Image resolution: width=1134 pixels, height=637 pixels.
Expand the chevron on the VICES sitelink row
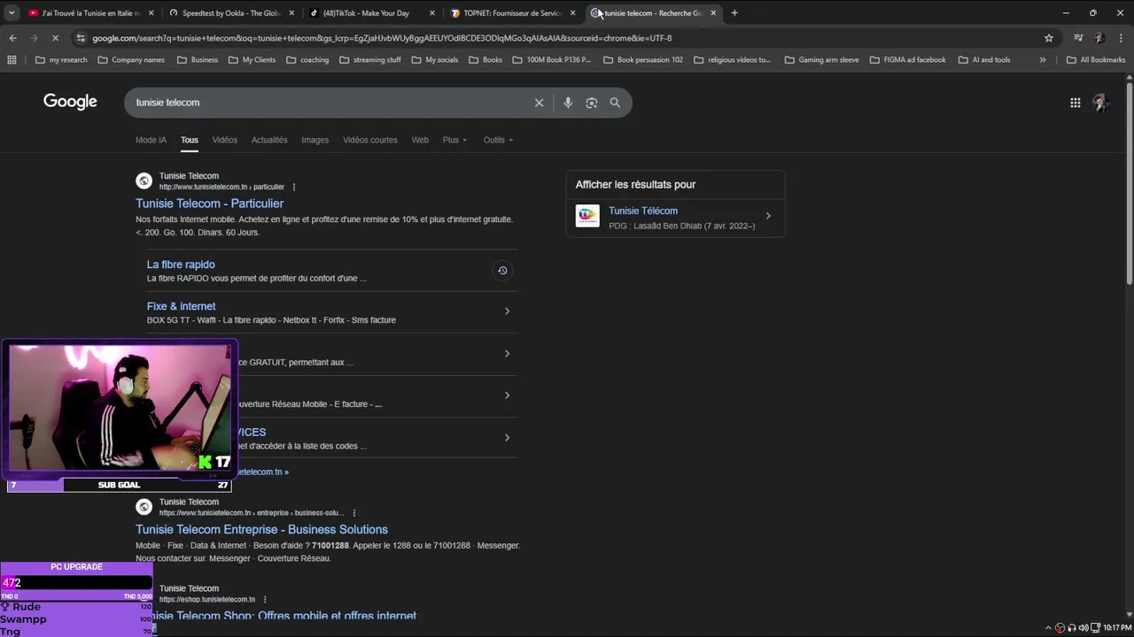(507, 438)
